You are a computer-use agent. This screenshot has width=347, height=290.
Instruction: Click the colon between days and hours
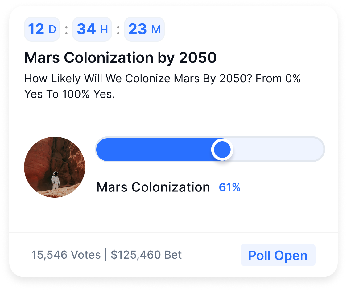[66, 30]
